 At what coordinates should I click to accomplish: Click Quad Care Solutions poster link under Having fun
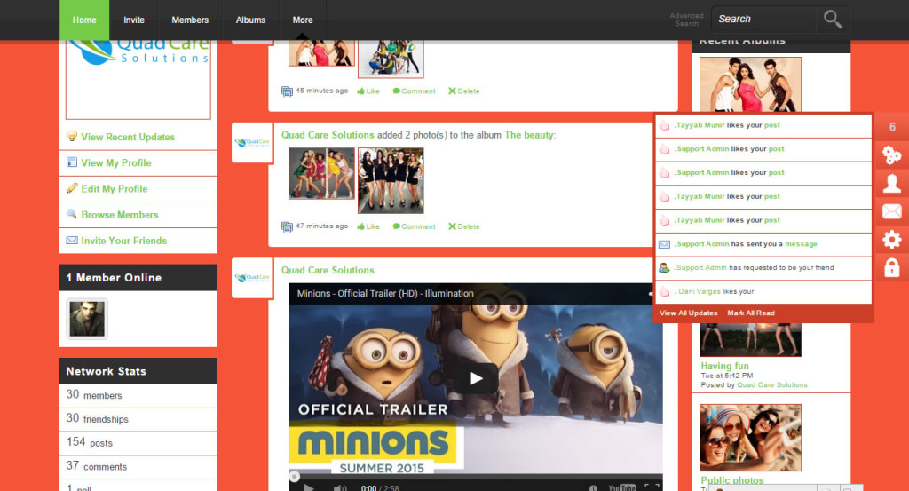coord(771,385)
